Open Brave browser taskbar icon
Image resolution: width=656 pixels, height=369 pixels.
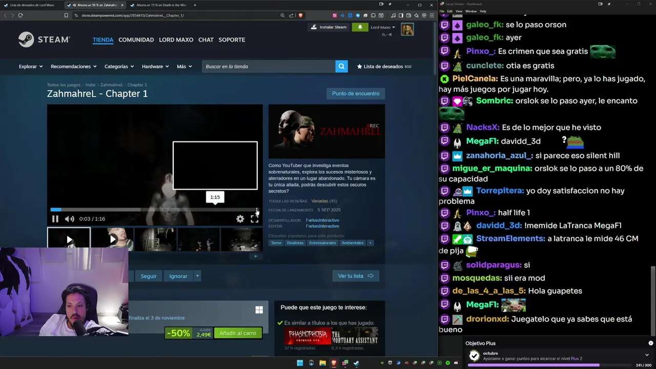tap(334, 363)
